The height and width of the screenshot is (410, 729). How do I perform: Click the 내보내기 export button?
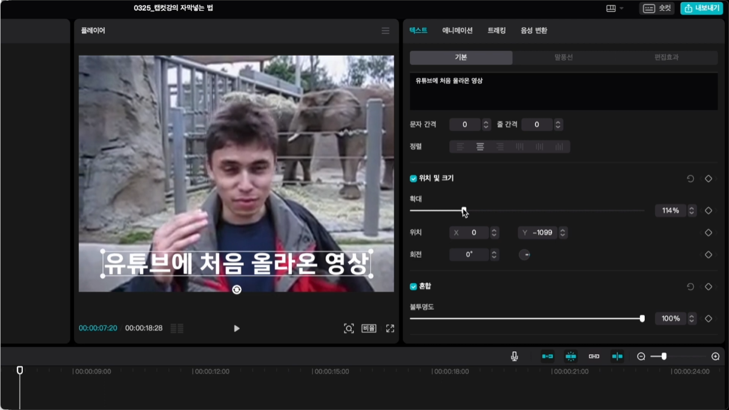click(701, 8)
